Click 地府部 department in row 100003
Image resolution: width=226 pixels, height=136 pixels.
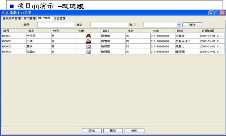coord(113,46)
